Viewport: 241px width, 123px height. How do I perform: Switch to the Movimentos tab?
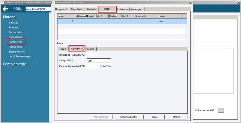point(122,9)
